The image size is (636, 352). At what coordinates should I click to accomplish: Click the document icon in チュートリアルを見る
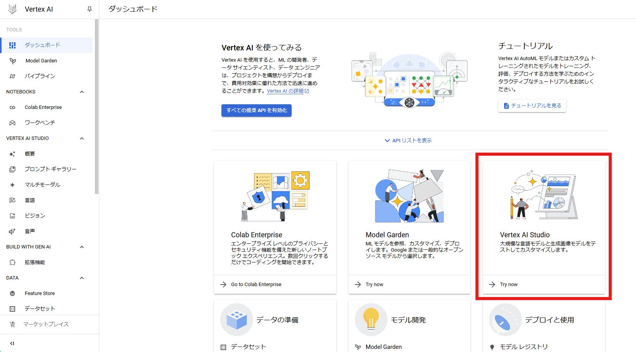(506, 106)
